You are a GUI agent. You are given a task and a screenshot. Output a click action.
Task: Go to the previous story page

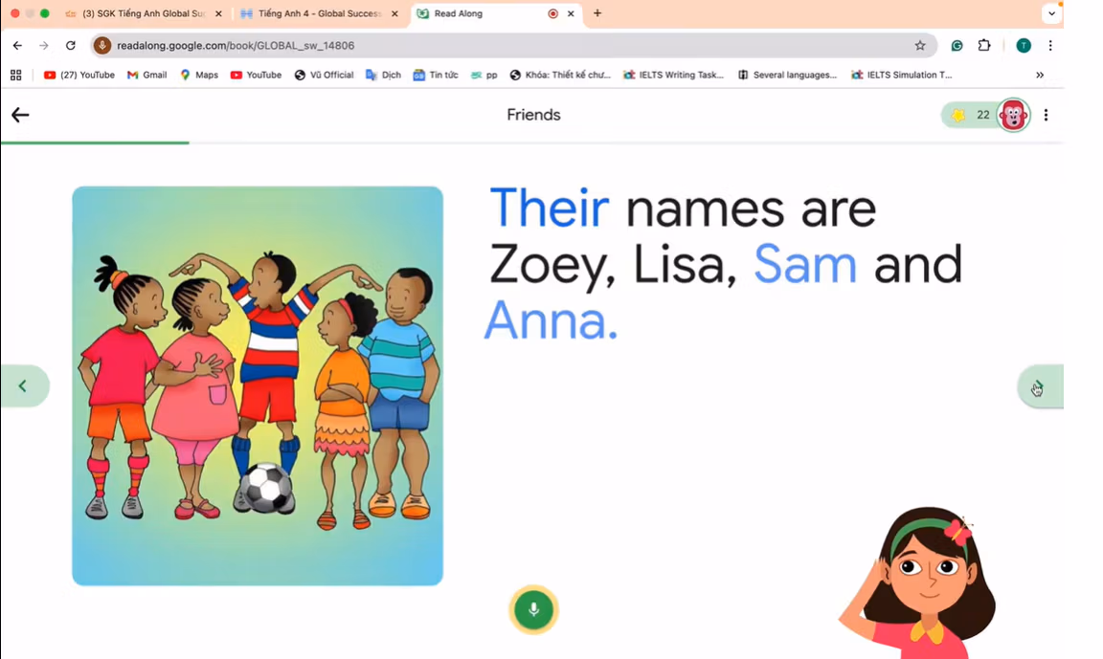click(x=24, y=385)
